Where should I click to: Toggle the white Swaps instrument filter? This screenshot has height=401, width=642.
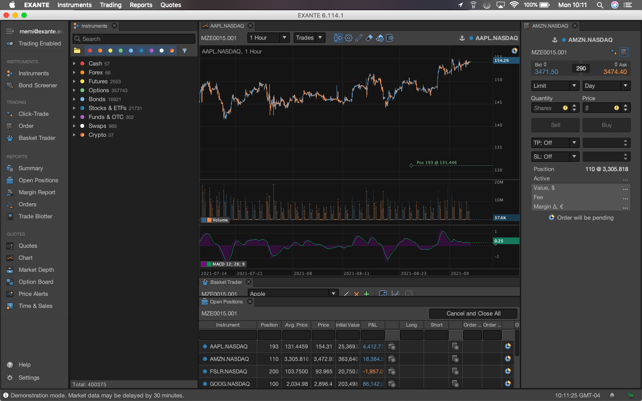click(x=161, y=51)
